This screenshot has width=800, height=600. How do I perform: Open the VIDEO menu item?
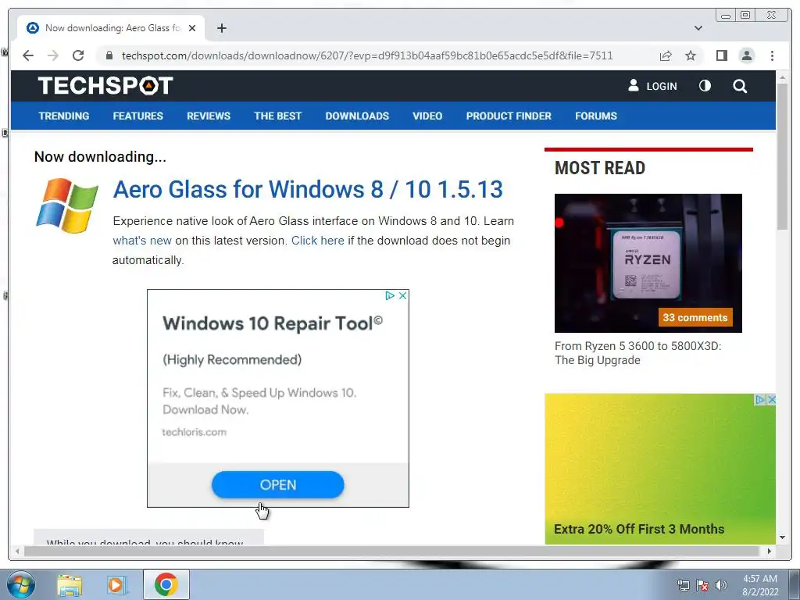coord(427,116)
